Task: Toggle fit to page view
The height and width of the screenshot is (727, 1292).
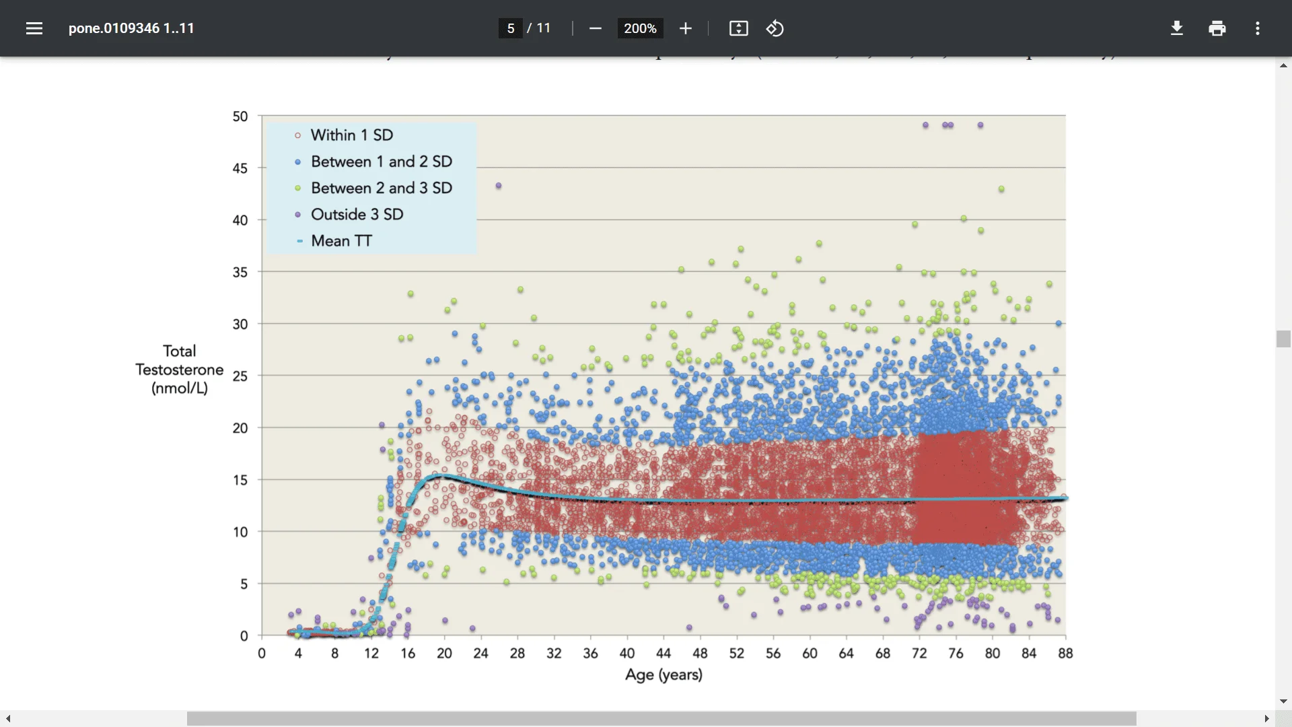Action: 738,28
